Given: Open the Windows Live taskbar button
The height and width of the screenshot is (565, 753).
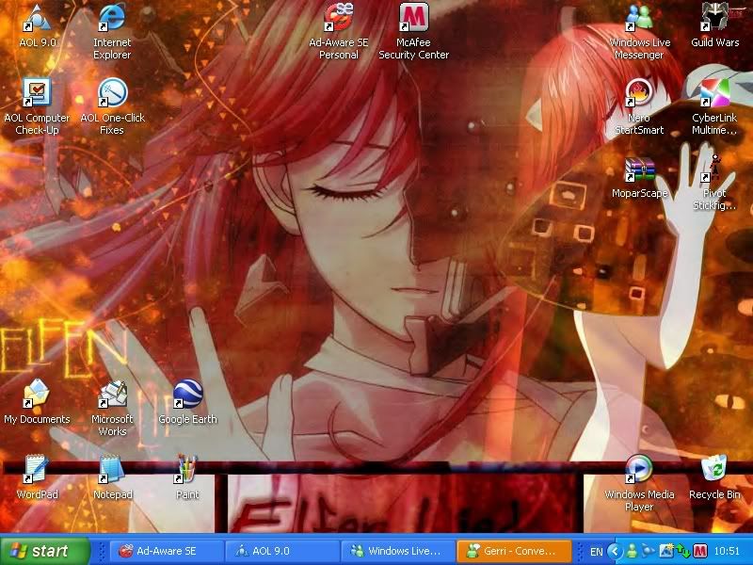Looking at the screenshot, I should coord(397,551).
